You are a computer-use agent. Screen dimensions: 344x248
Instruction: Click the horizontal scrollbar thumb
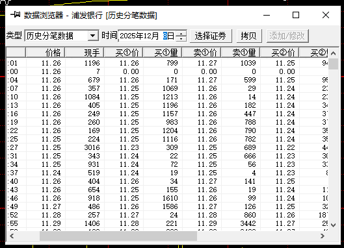pyautogui.click(x=118, y=236)
